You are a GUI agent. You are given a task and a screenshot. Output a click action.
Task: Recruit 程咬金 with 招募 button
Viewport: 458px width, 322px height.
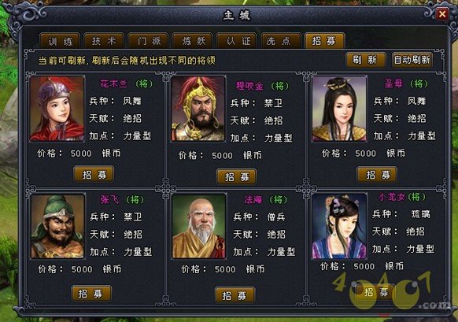236,176
